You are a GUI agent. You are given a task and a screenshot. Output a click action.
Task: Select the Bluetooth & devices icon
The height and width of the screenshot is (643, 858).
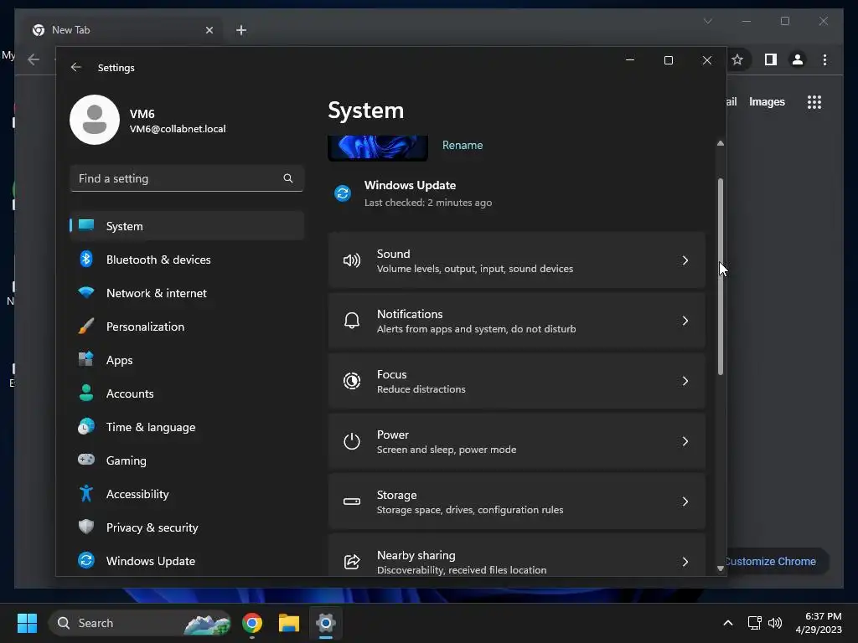pos(86,260)
